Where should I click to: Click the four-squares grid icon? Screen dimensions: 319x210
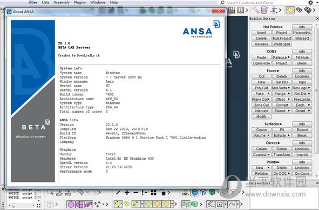pos(154,193)
